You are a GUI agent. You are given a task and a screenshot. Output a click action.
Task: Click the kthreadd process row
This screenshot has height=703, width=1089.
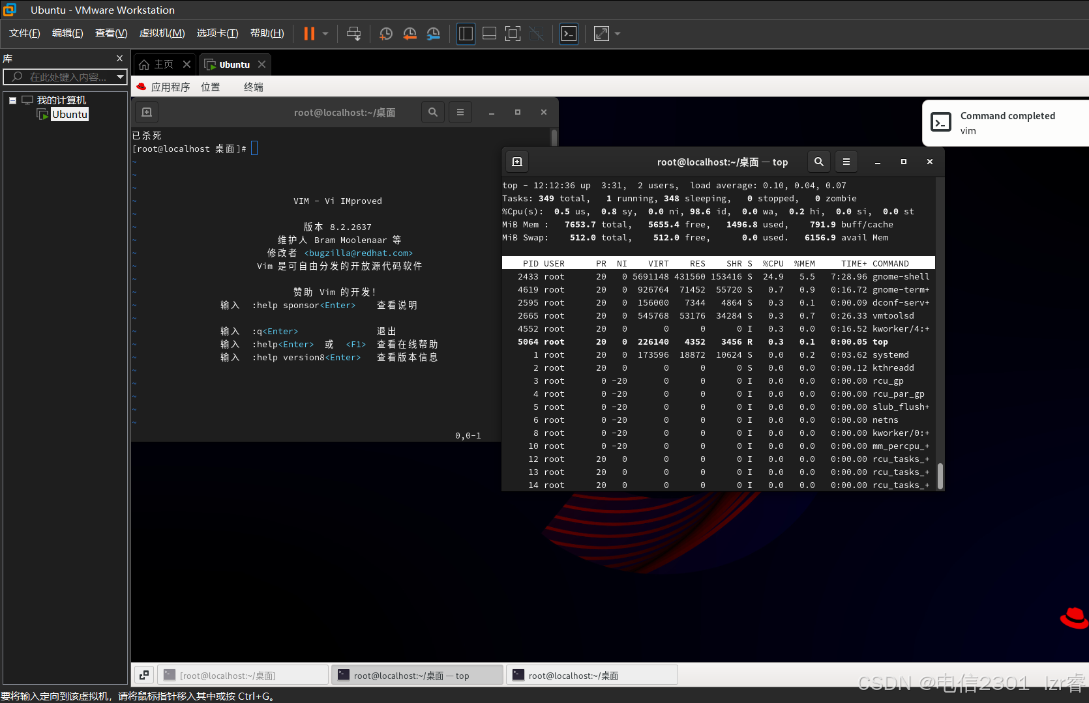click(x=718, y=368)
